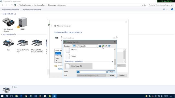Image resolution: width=175 pixels, height=98 pixels.
Task: Open the Edge browser from the taskbar
Action: pos(21,96)
